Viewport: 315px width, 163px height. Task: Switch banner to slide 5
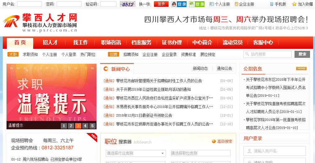point(92,126)
